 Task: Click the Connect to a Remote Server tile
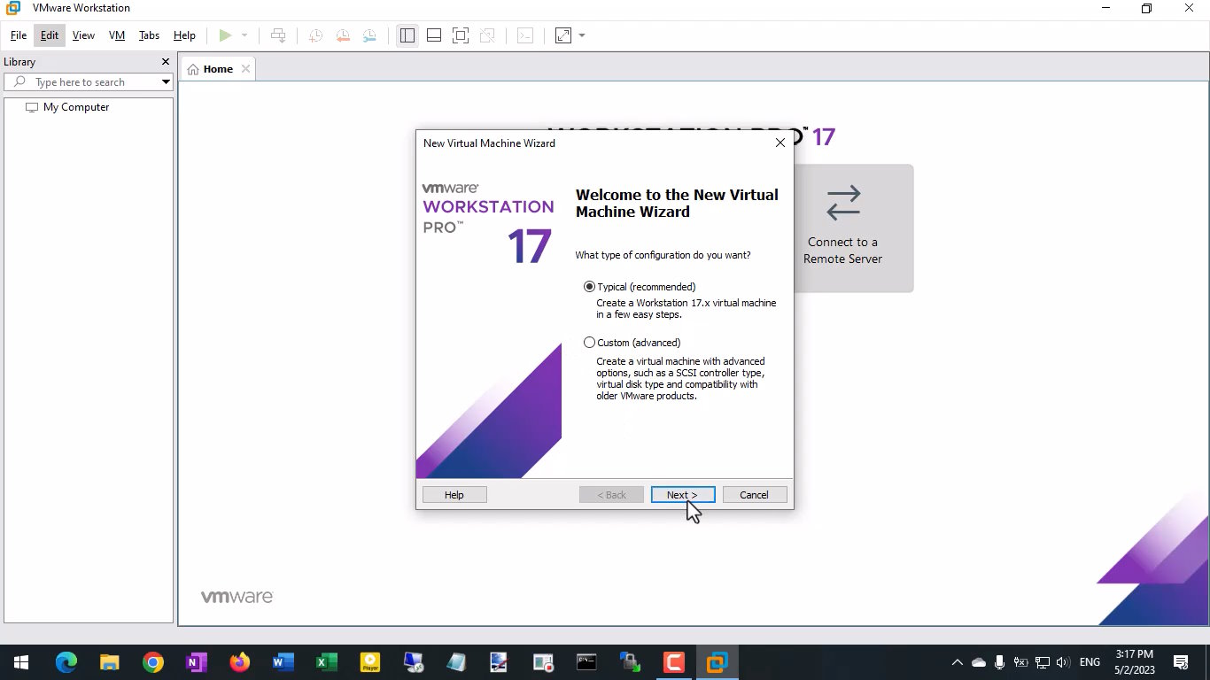coord(853,228)
